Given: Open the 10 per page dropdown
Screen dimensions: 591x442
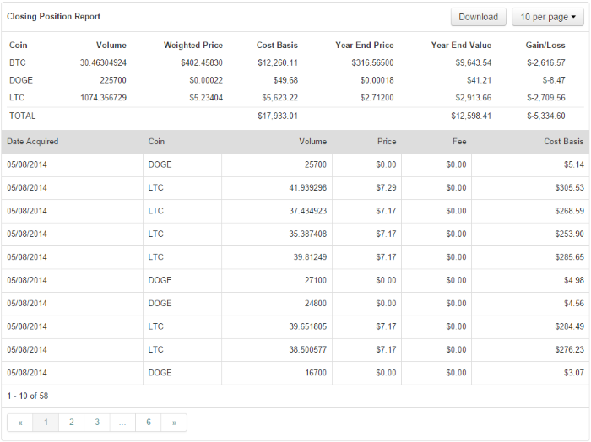Looking at the screenshot, I should (548, 17).
